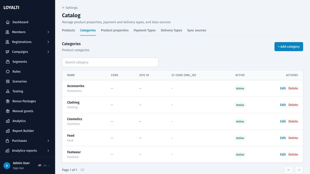
Task: Click the Segments icon in sidebar
Action: [x=8, y=62]
